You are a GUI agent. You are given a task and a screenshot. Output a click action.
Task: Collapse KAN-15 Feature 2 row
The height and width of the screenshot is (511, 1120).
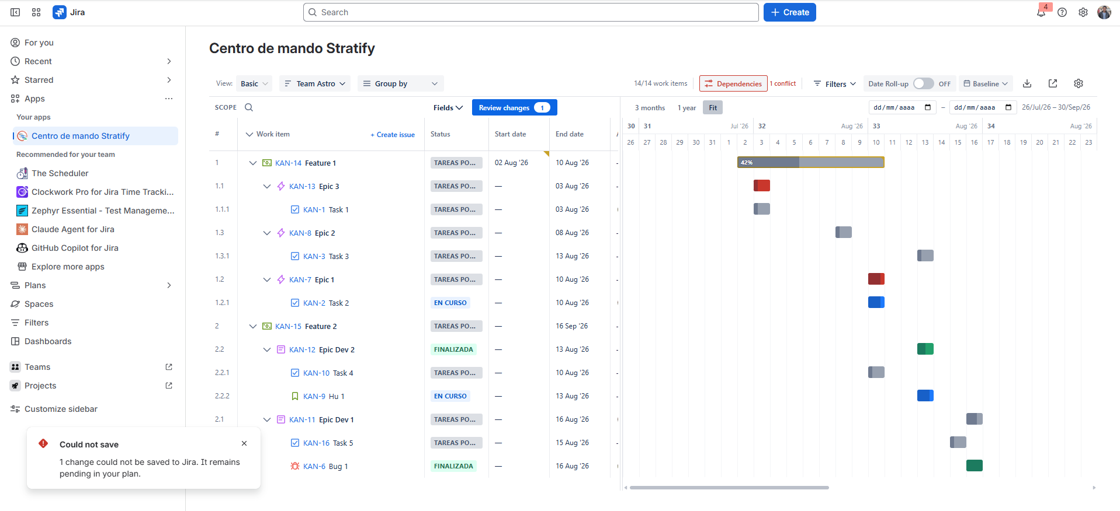pos(253,326)
